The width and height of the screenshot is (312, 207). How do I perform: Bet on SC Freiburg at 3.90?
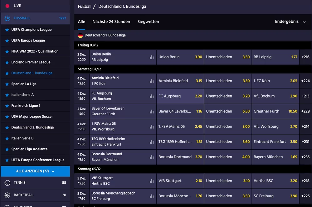275,196
